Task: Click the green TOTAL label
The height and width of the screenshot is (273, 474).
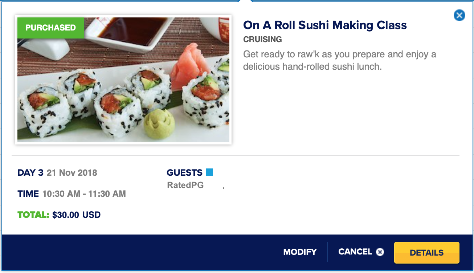Action: pos(33,215)
